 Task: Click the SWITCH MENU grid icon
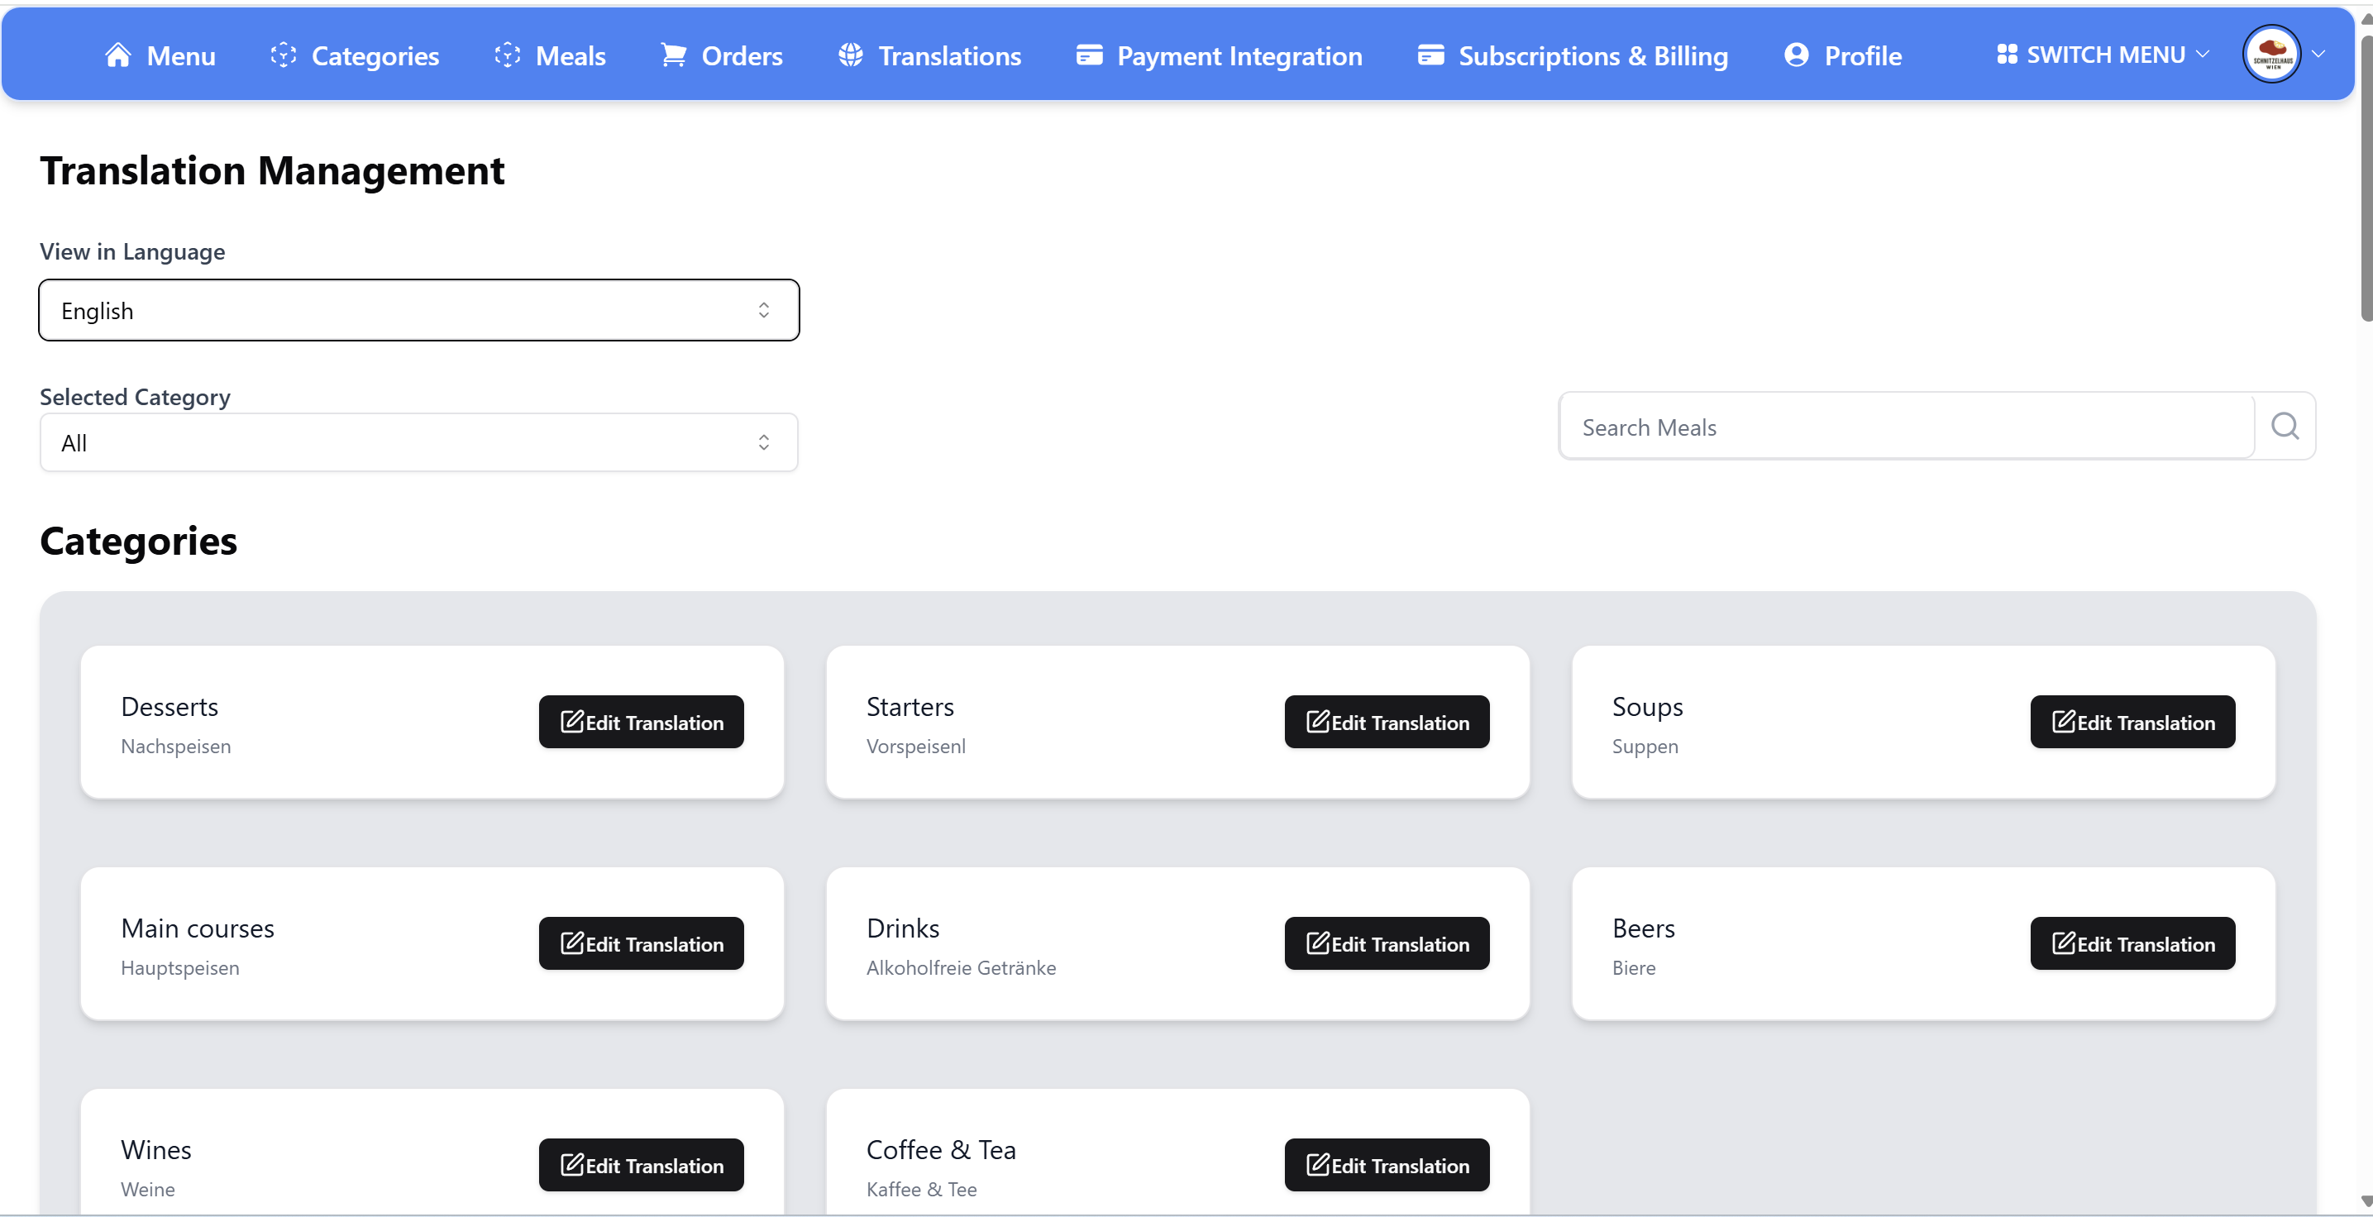[x=2007, y=55]
